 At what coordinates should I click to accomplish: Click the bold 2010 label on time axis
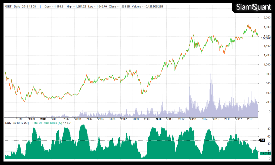pos(158,119)
